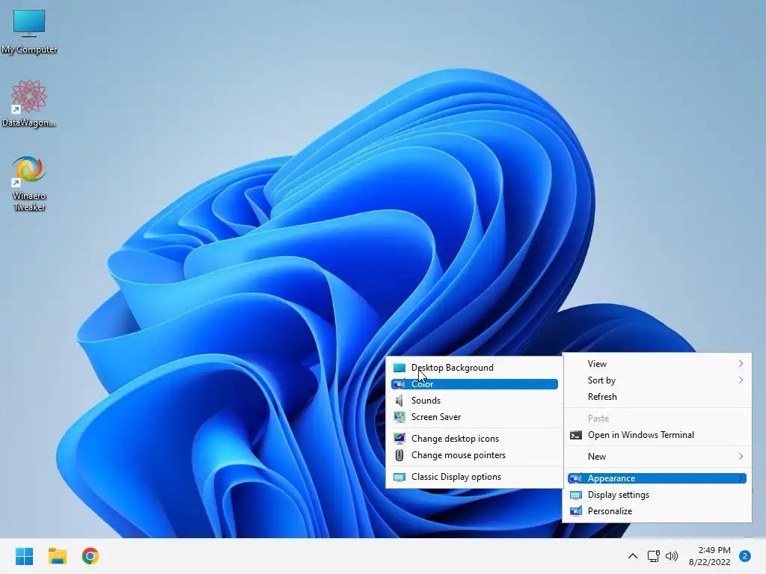Click the Sounds speaker icon
This screenshot has width=766, height=574.
pyautogui.click(x=399, y=401)
